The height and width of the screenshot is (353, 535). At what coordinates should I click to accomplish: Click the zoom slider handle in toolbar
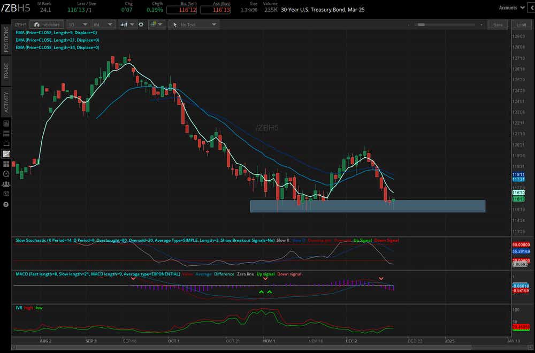click(422, 25)
